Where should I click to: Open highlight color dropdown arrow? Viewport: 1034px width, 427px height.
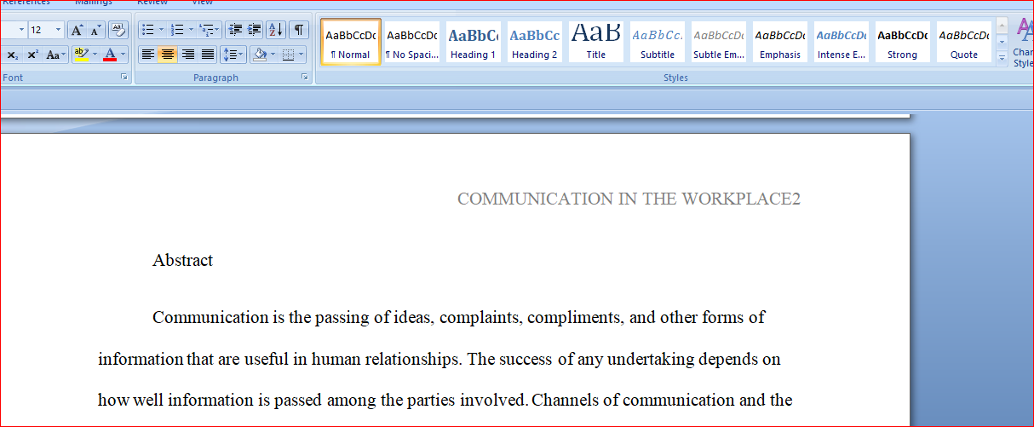coord(95,55)
